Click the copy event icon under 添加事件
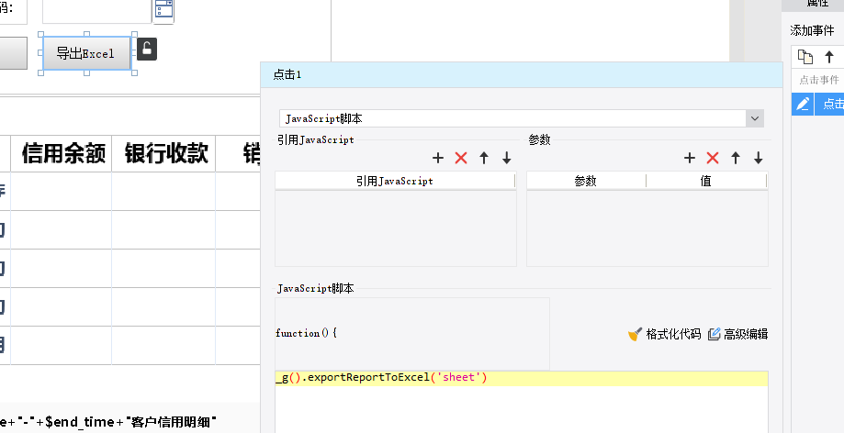 (805, 57)
